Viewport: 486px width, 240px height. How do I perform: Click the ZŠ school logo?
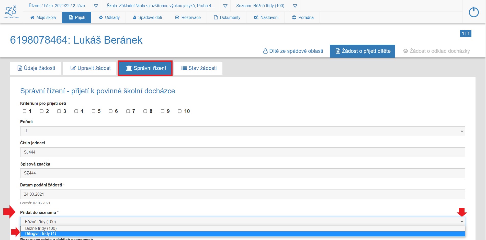[12, 12]
